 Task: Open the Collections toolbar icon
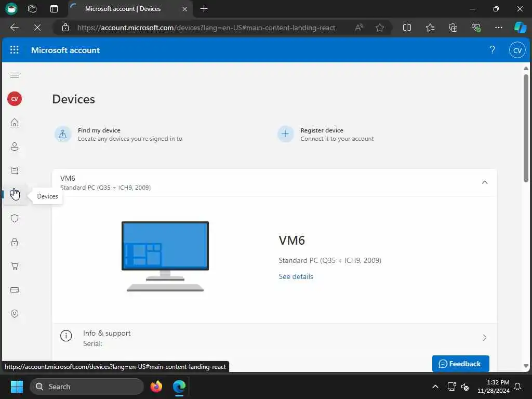click(x=453, y=28)
